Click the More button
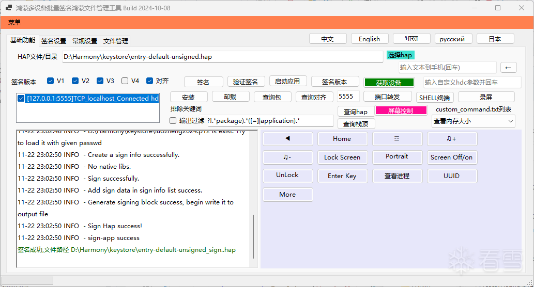This screenshot has width=534, height=287. 288,195
